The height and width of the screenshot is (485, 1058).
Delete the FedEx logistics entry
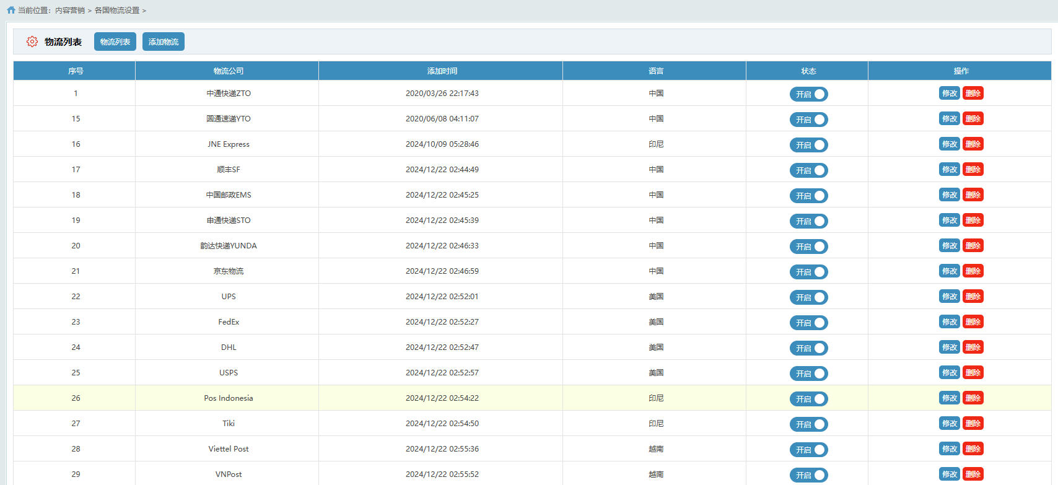click(973, 322)
